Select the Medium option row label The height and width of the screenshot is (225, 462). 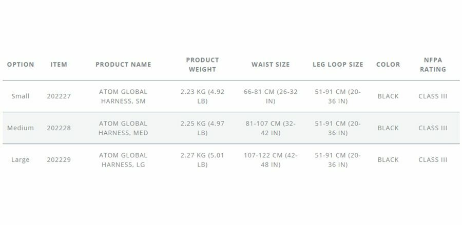pyautogui.click(x=21, y=128)
